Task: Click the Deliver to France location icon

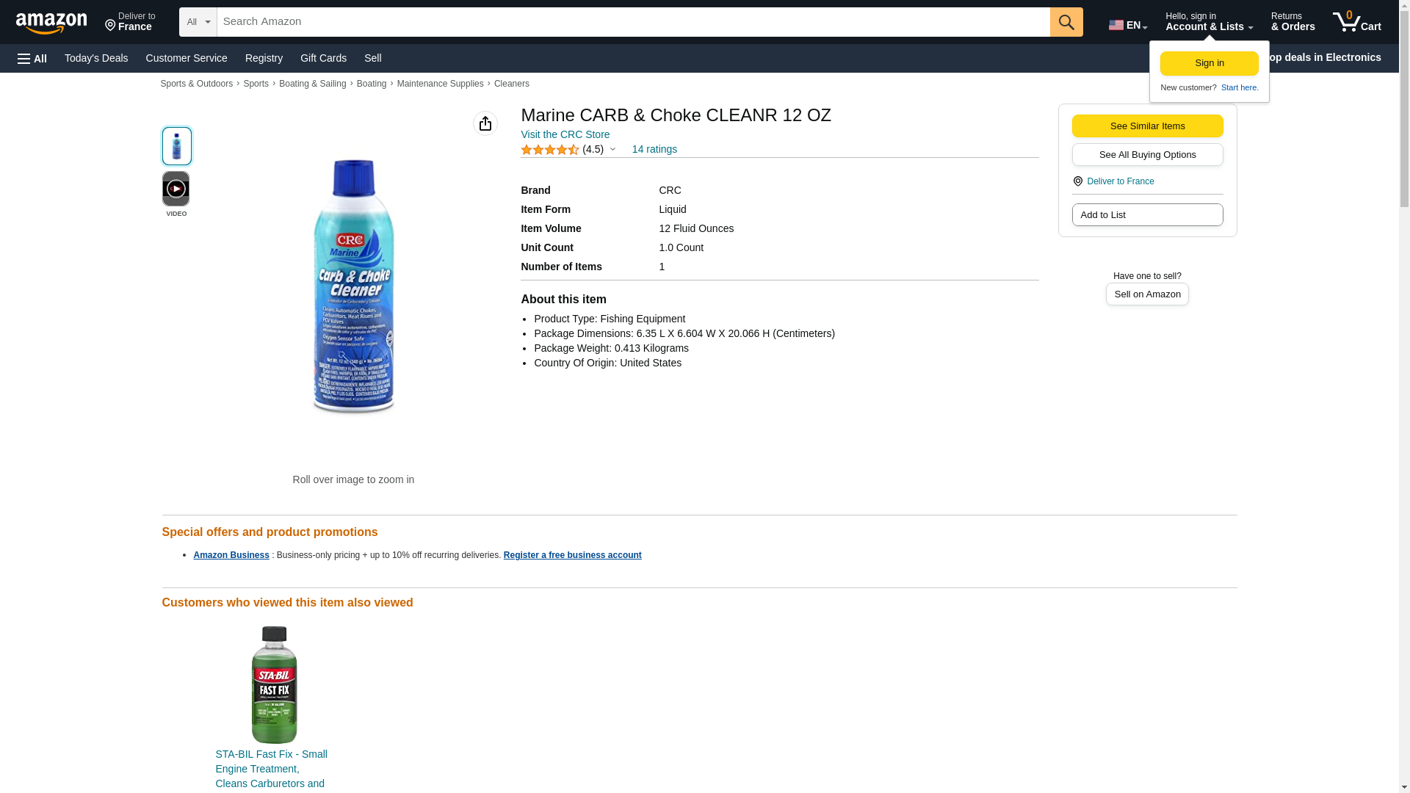Action: click(x=1077, y=181)
